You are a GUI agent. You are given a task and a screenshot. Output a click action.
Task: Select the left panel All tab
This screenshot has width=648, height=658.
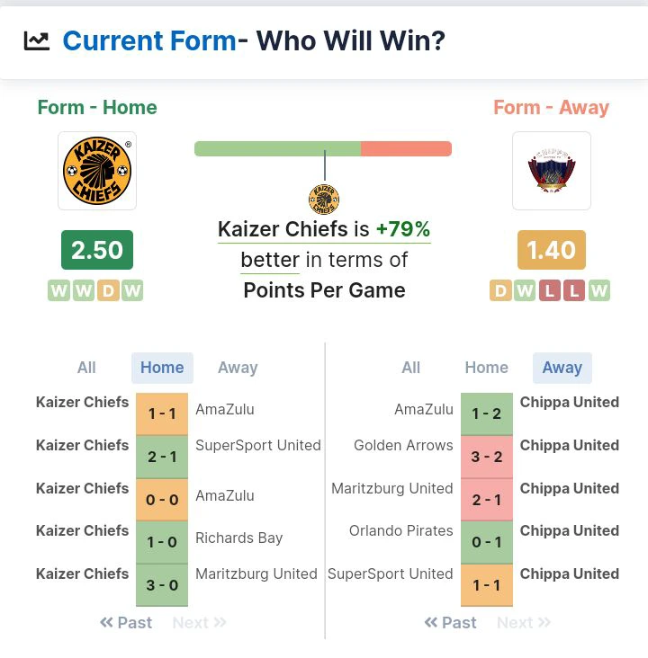86,368
